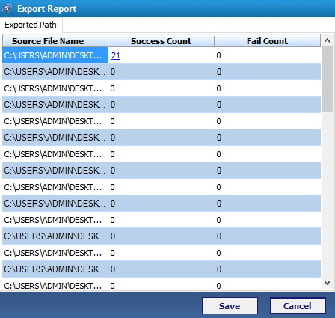The width and height of the screenshot is (335, 318).
Task: Click the scrollbar track below the thumb
Action: tap(327, 195)
